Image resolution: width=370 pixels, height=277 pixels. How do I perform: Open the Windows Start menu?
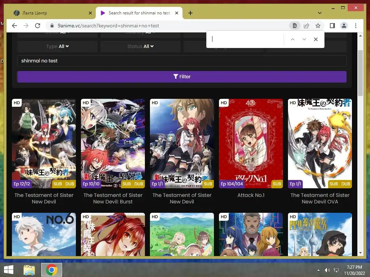(9, 270)
